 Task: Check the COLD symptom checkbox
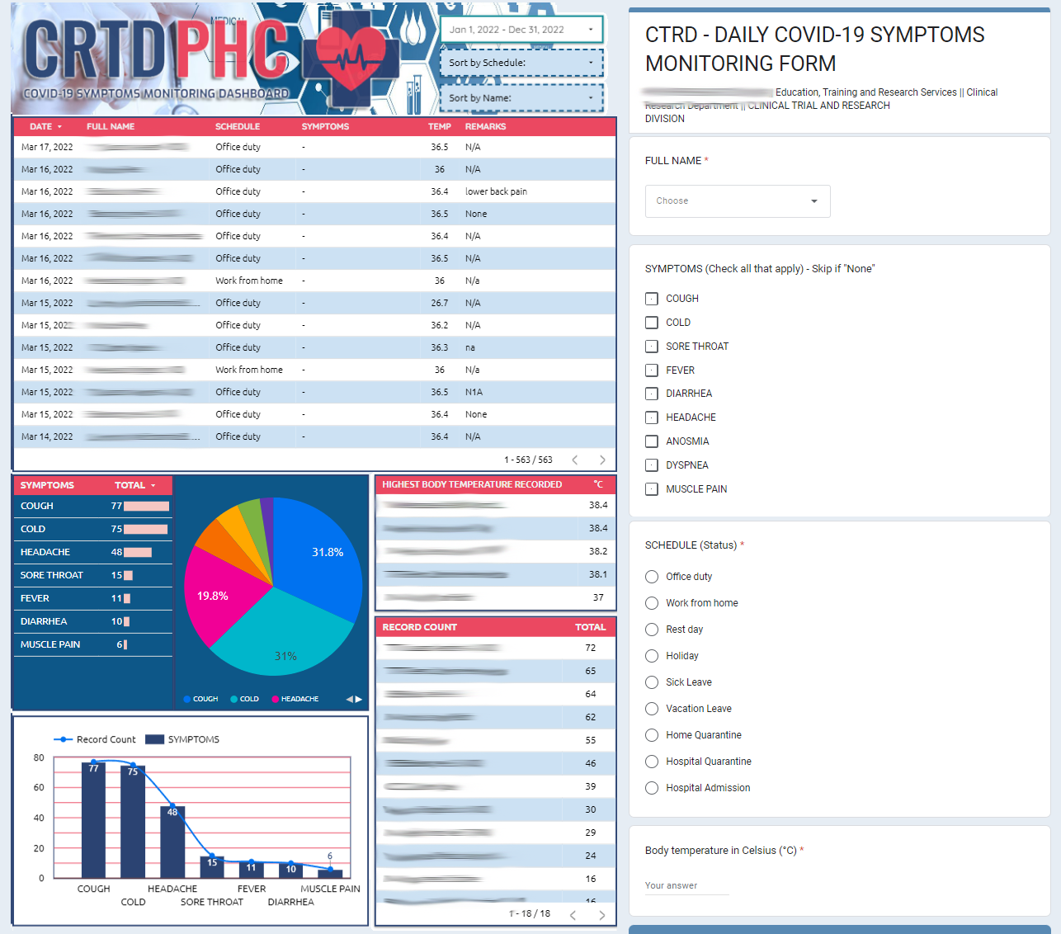click(x=652, y=323)
